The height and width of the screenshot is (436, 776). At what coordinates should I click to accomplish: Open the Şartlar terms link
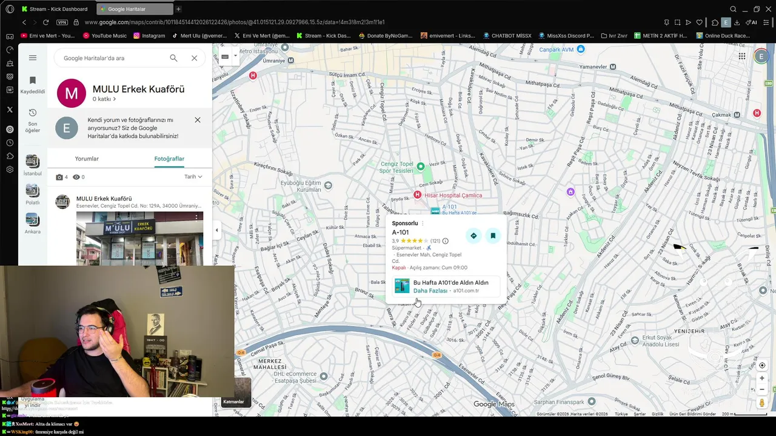[640, 414]
